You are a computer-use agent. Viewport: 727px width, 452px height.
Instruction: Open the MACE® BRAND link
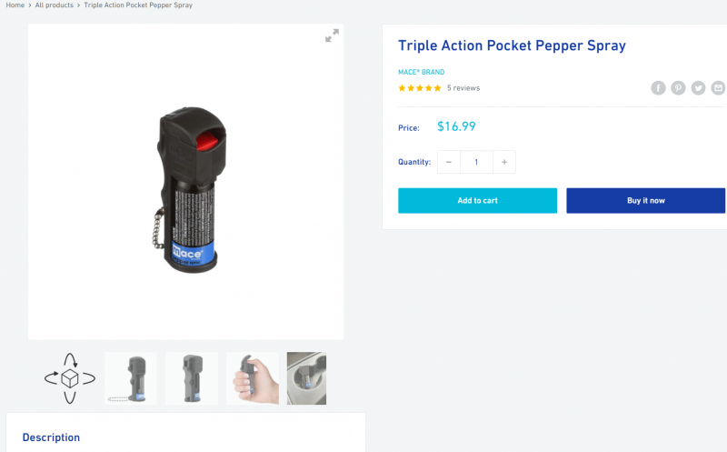(421, 72)
